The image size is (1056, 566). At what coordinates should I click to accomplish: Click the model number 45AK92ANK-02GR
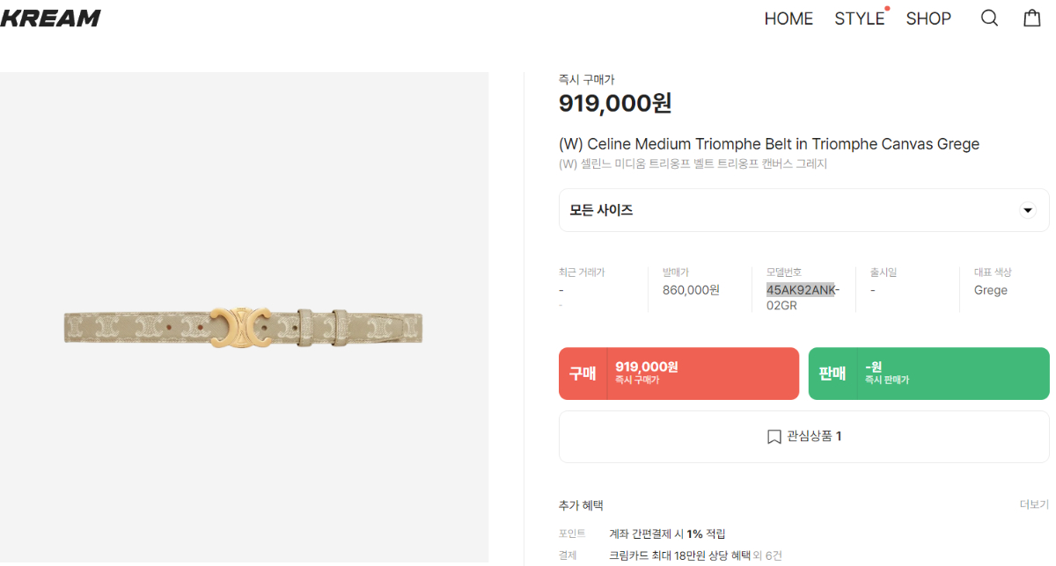pyautogui.click(x=803, y=298)
